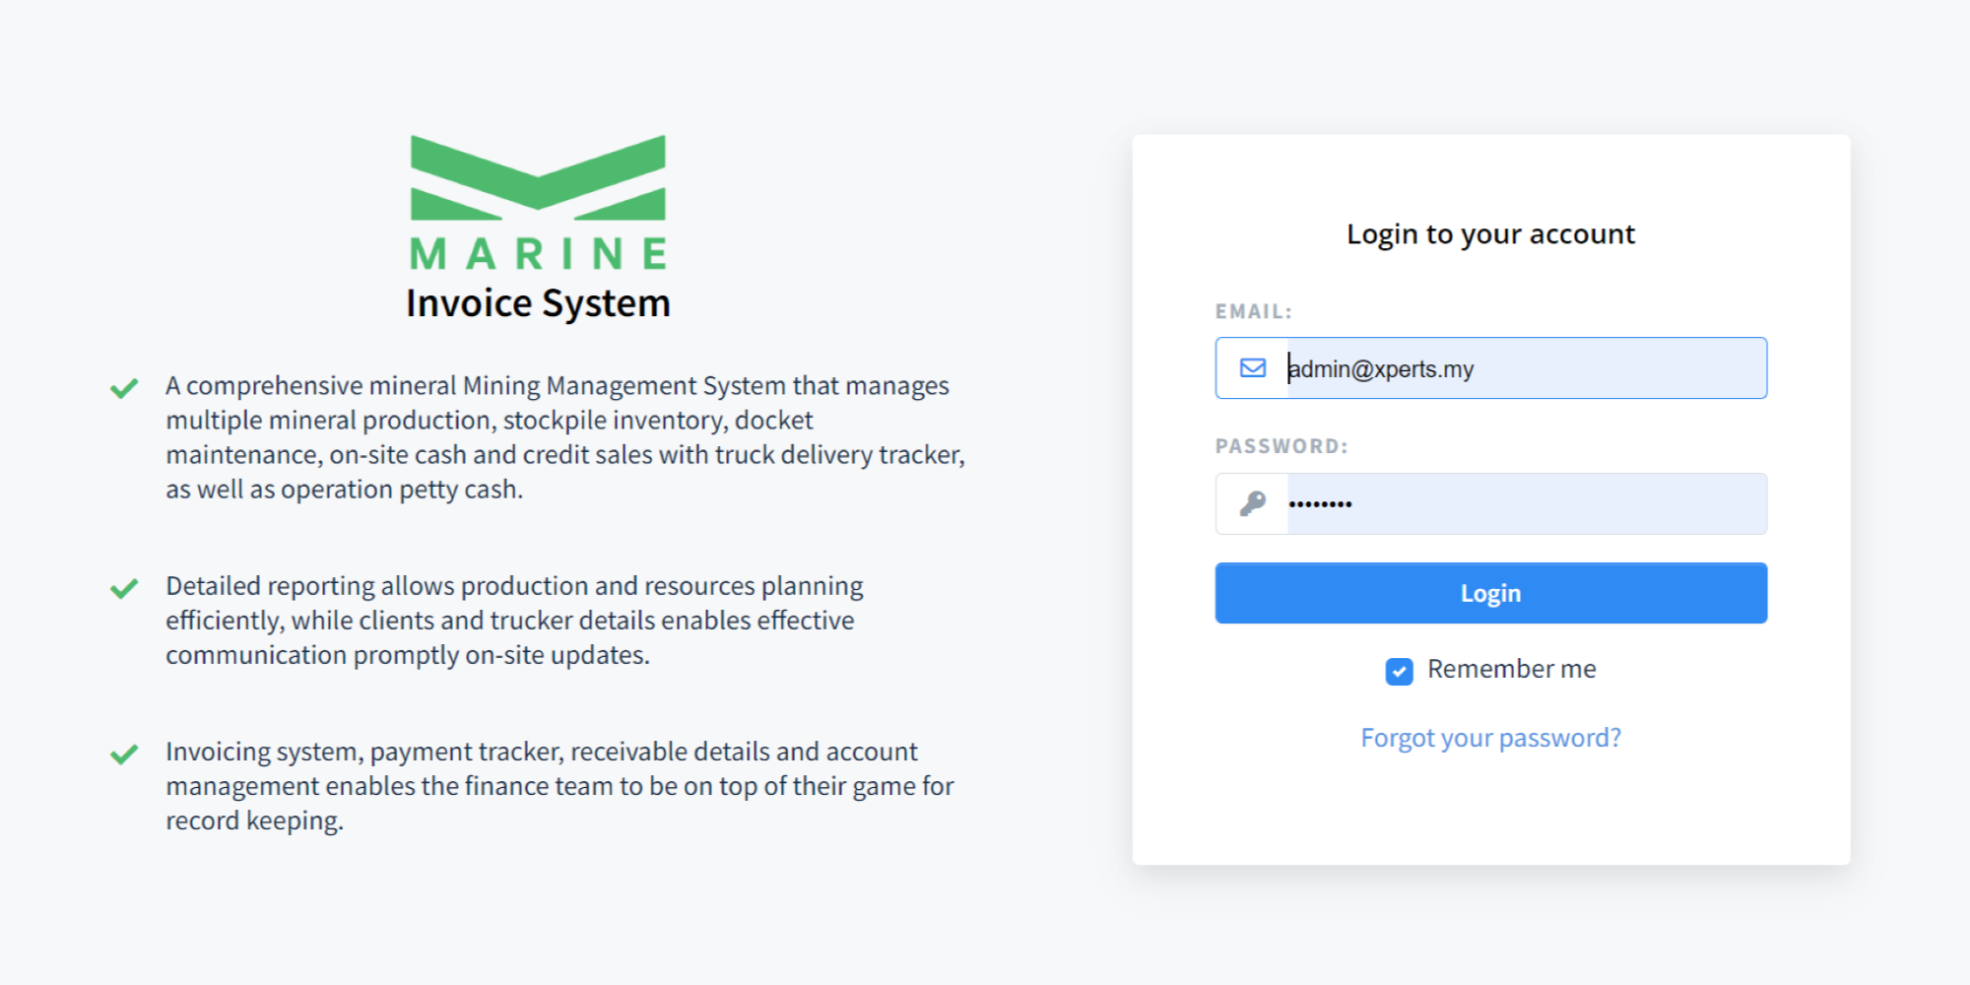This screenshot has height=985, width=1970.
Task: Click the key icon in password field
Action: coord(1252,503)
